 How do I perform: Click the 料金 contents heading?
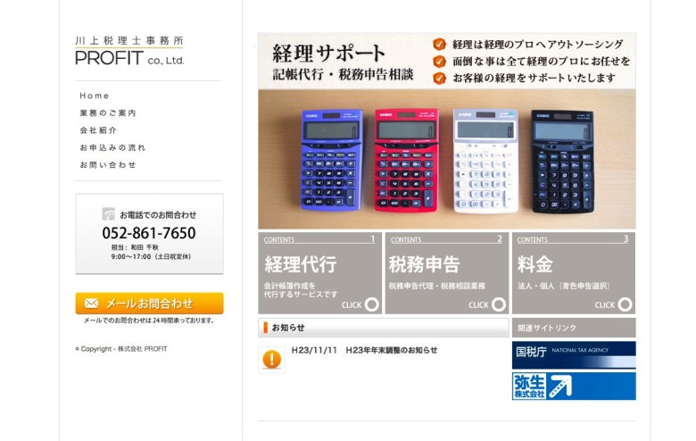pos(534,264)
